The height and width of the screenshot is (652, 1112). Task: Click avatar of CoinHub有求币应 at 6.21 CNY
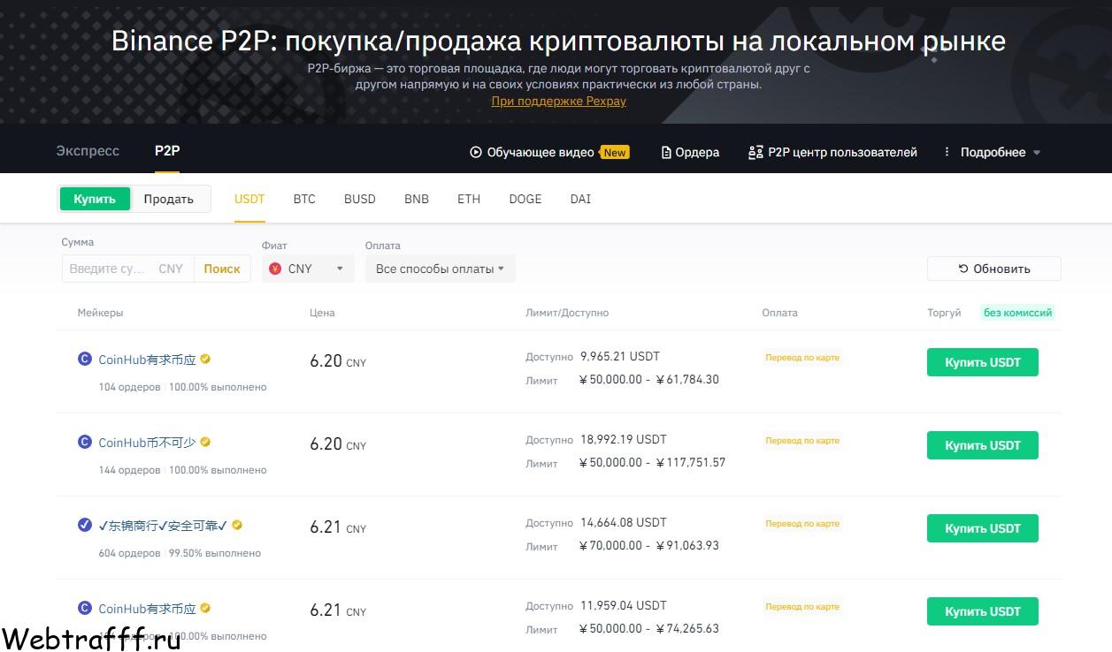(85, 608)
